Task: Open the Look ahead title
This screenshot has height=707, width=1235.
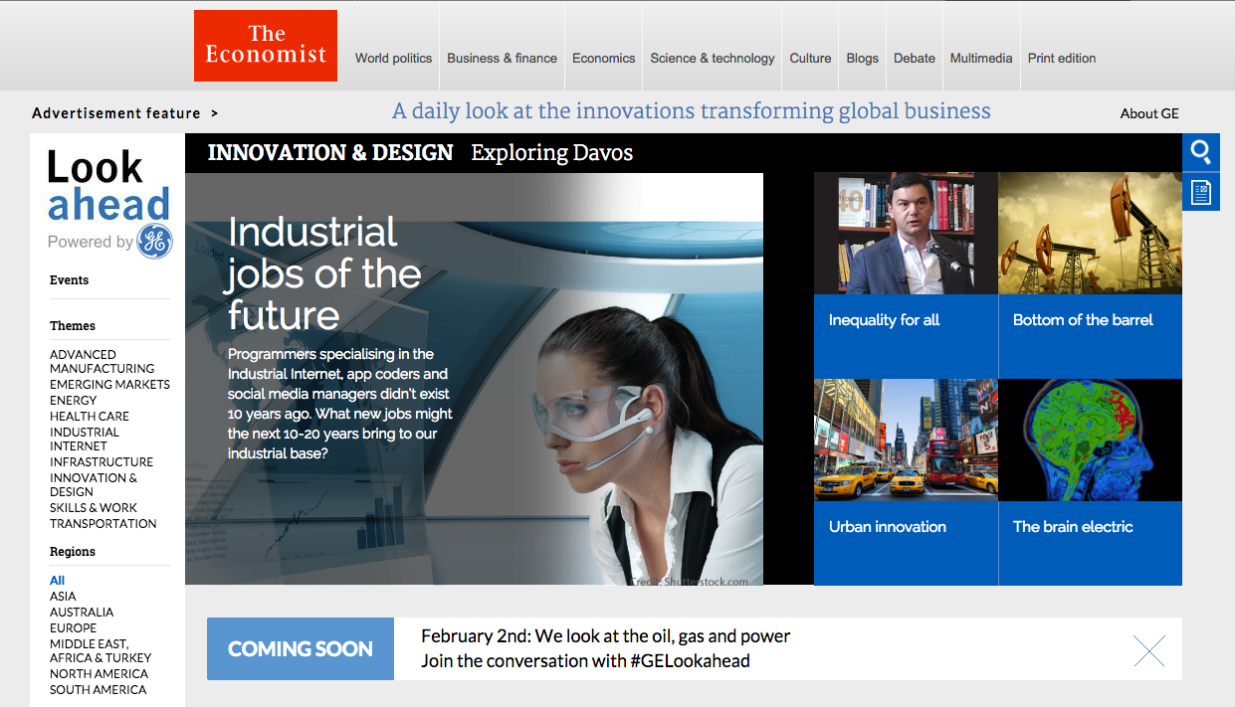Action: (108, 186)
